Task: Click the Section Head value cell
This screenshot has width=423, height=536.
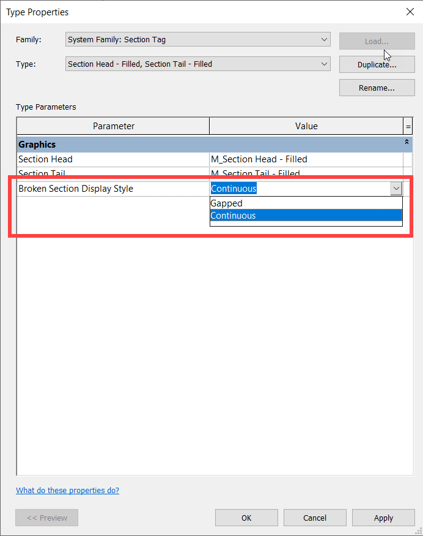Action: coord(306,159)
